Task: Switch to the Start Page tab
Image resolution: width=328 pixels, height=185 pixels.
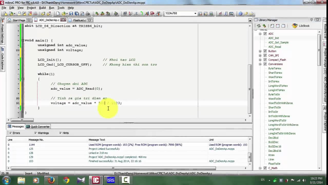Action: 19,20
